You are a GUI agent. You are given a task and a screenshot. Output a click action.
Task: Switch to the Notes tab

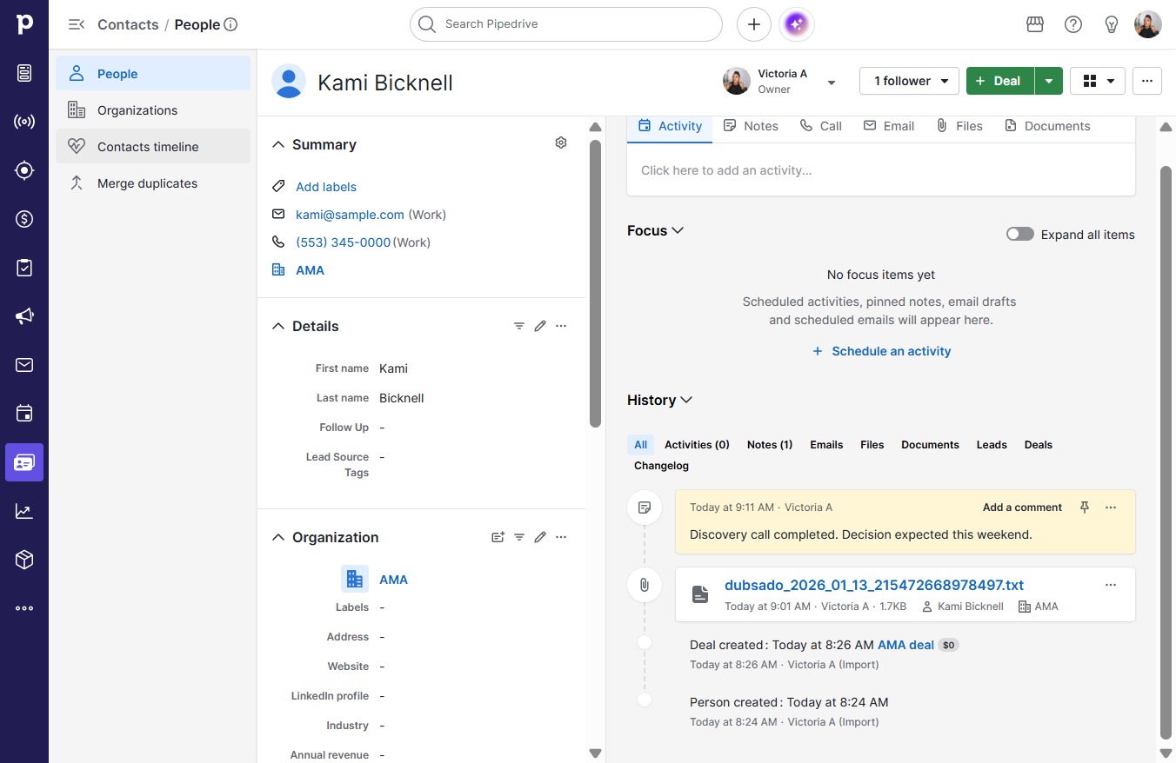(x=751, y=126)
